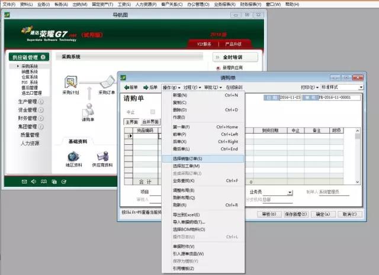Open the 过程(Y) dropdown menu
Viewport: 379px width, 275px height.
tap(192, 88)
